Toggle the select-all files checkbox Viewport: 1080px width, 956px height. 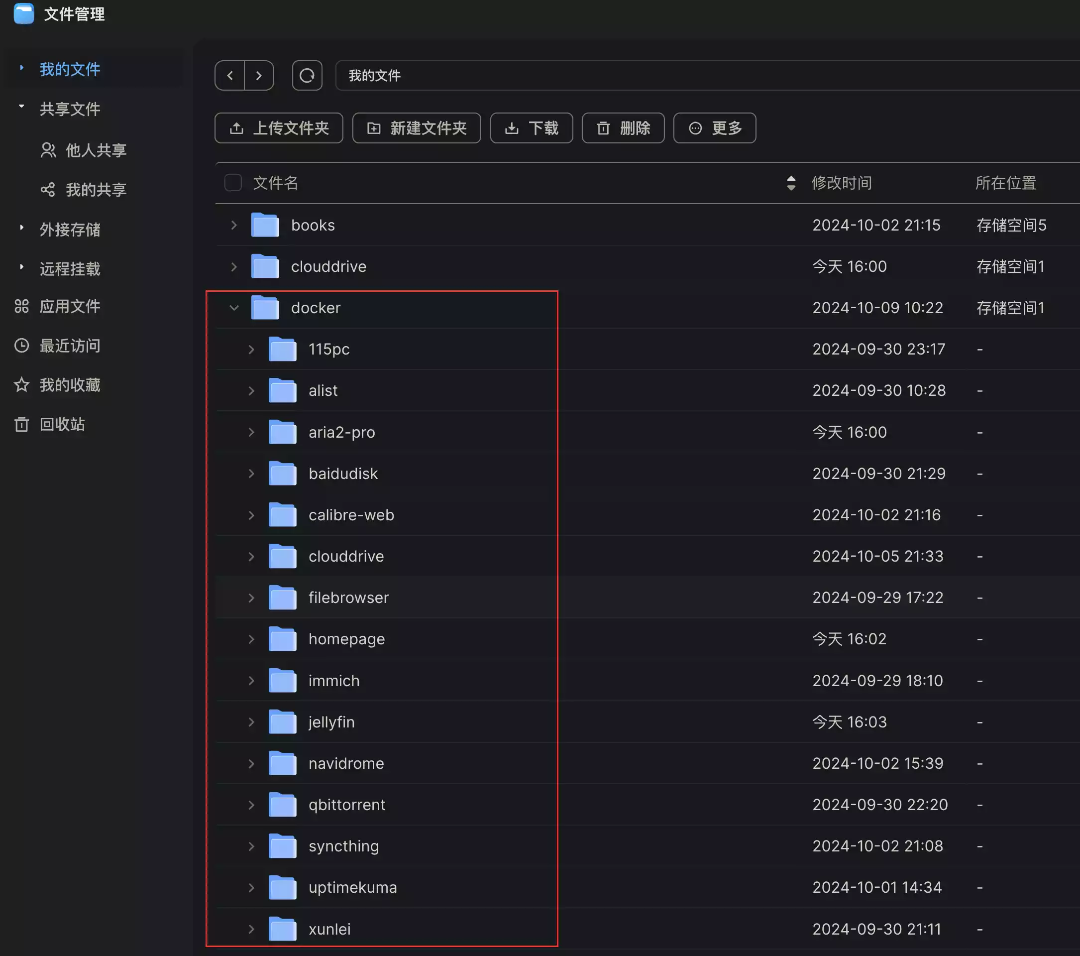point(233,183)
